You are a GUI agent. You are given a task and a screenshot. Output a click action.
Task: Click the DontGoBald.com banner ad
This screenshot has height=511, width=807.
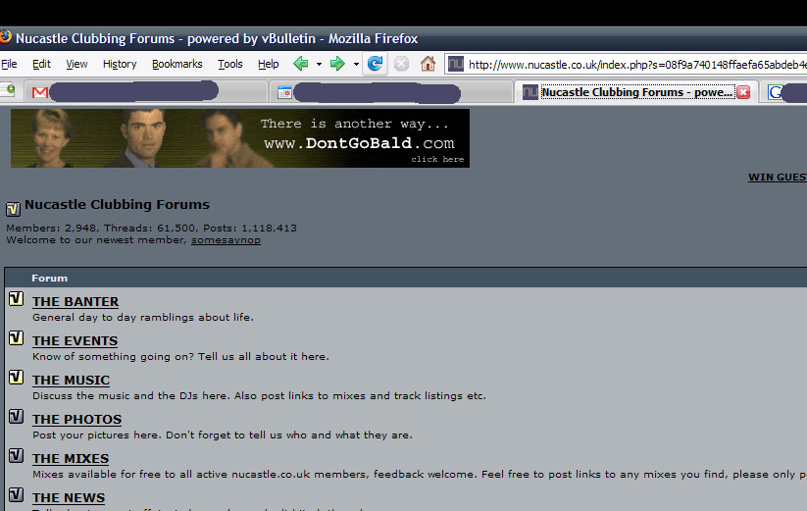pos(240,137)
